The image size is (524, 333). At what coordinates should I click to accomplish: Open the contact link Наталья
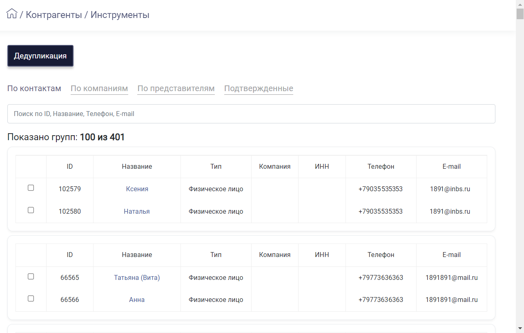pyautogui.click(x=137, y=211)
